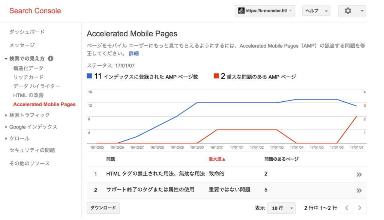Sort by the 重大度 column header
384x220 pixels.
point(217,159)
